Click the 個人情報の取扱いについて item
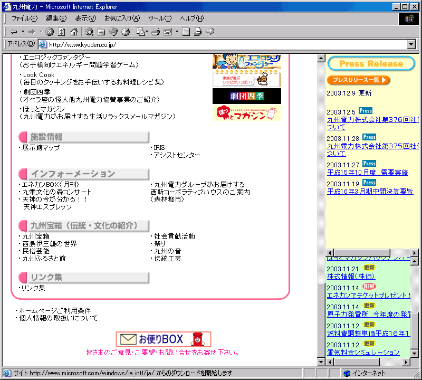 [x=59, y=318]
